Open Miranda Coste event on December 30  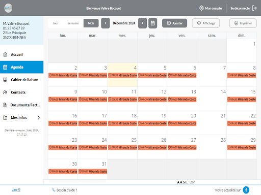pos(63,172)
